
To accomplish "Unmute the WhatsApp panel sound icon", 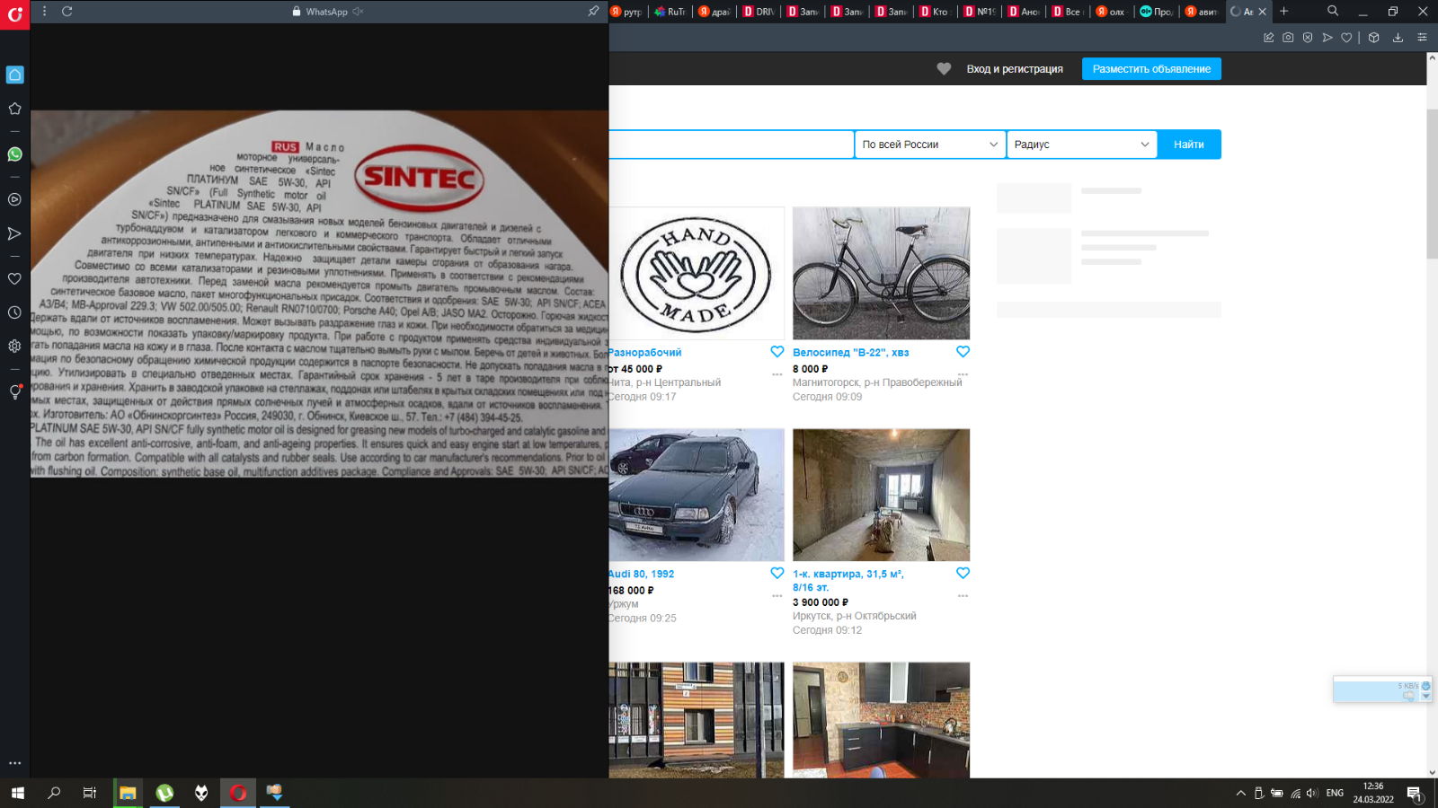I will pos(358,12).
